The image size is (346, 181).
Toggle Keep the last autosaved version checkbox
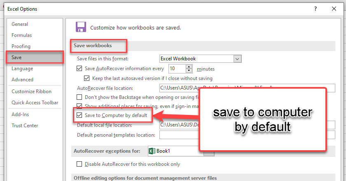click(87, 78)
